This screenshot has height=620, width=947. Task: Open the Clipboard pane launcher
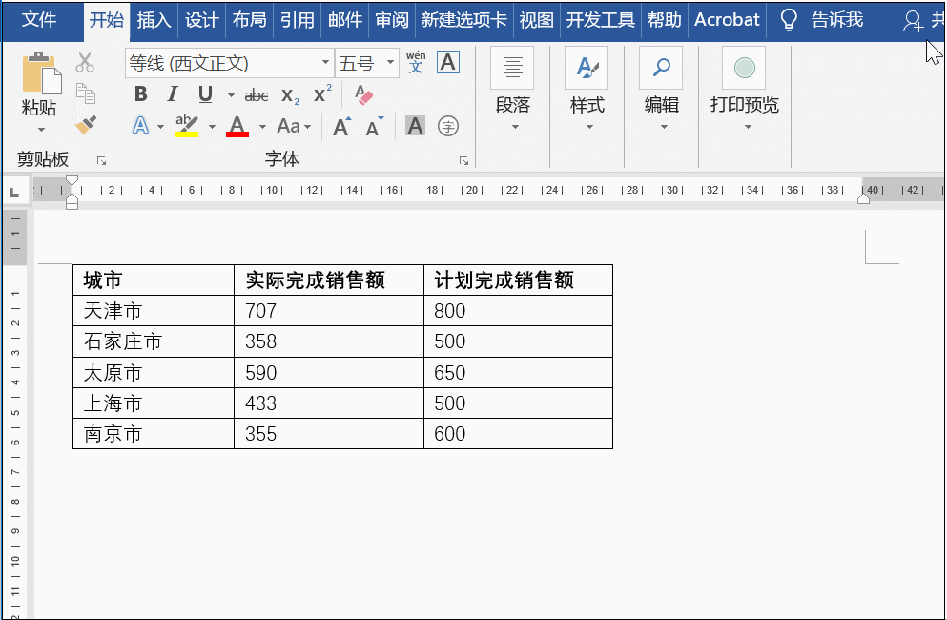pos(101,161)
